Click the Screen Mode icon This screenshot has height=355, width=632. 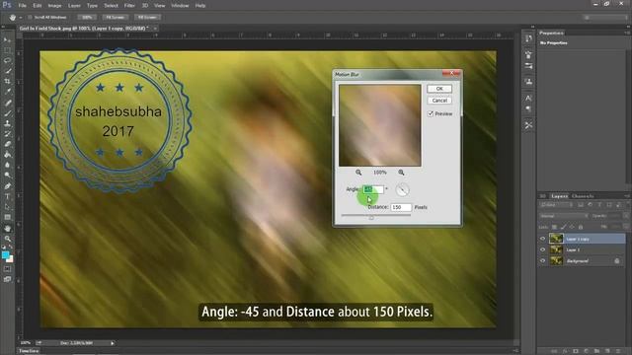point(7,279)
